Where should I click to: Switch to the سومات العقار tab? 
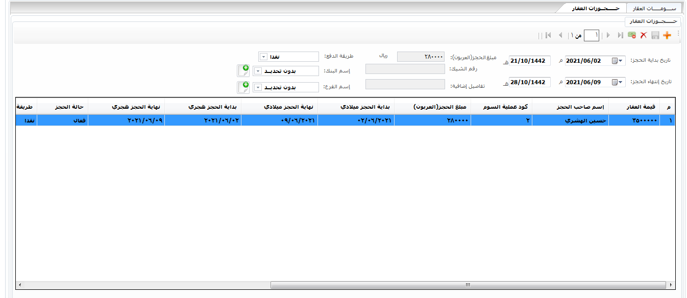point(654,9)
